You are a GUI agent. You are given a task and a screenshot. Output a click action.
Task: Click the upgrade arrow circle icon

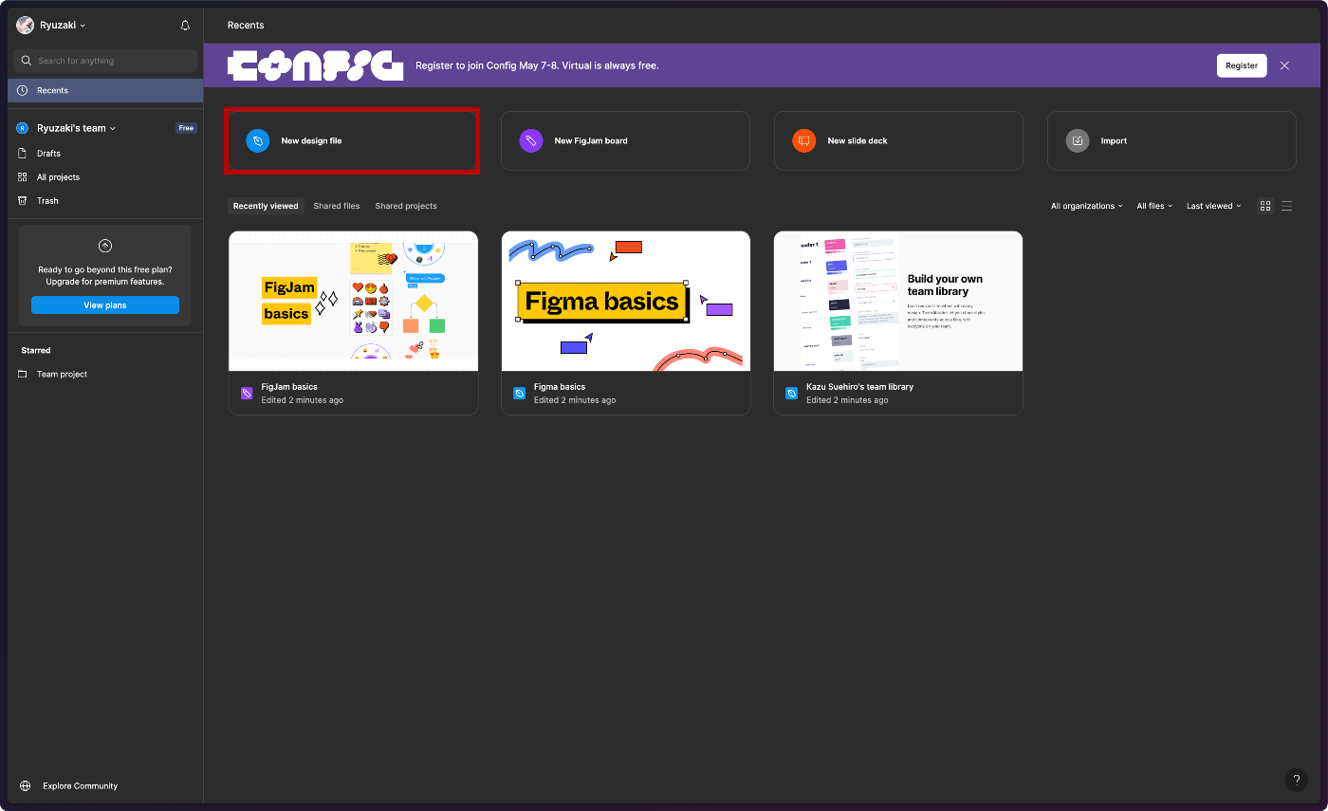tap(105, 246)
